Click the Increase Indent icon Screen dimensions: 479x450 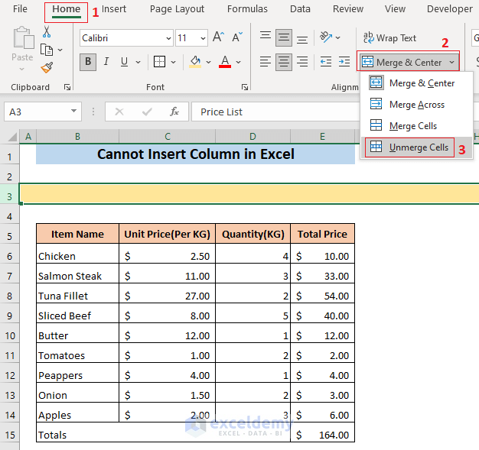344,62
